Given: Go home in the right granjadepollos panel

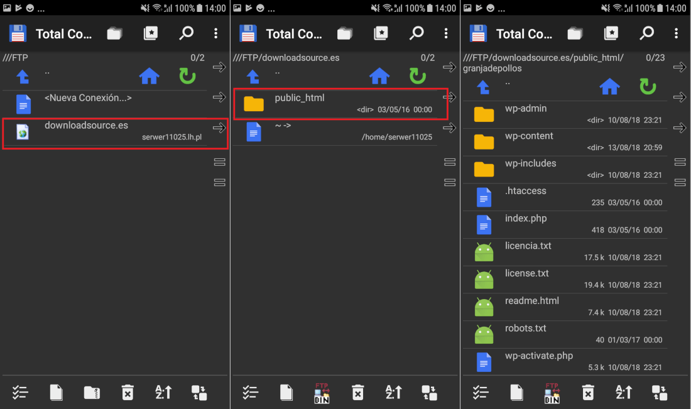Looking at the screenshot, I should coord(610,87).
